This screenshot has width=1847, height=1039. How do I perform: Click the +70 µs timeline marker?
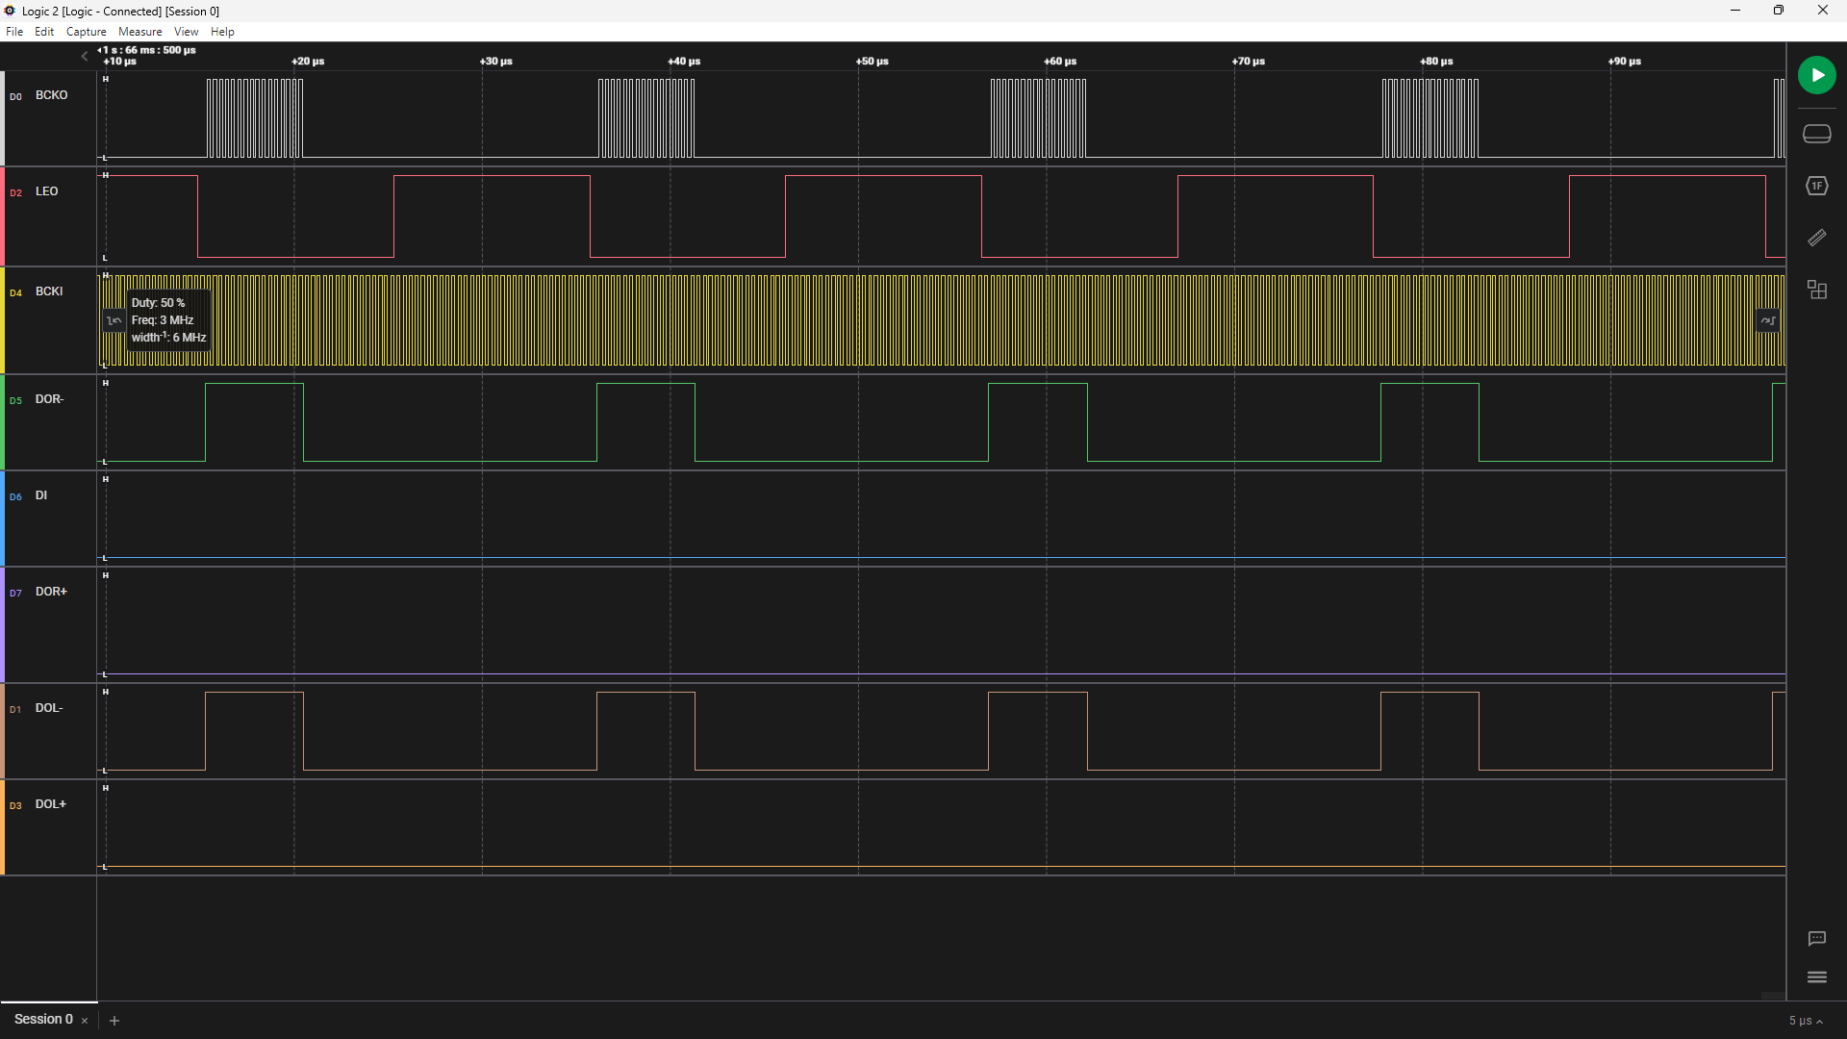coord(1249,62)
